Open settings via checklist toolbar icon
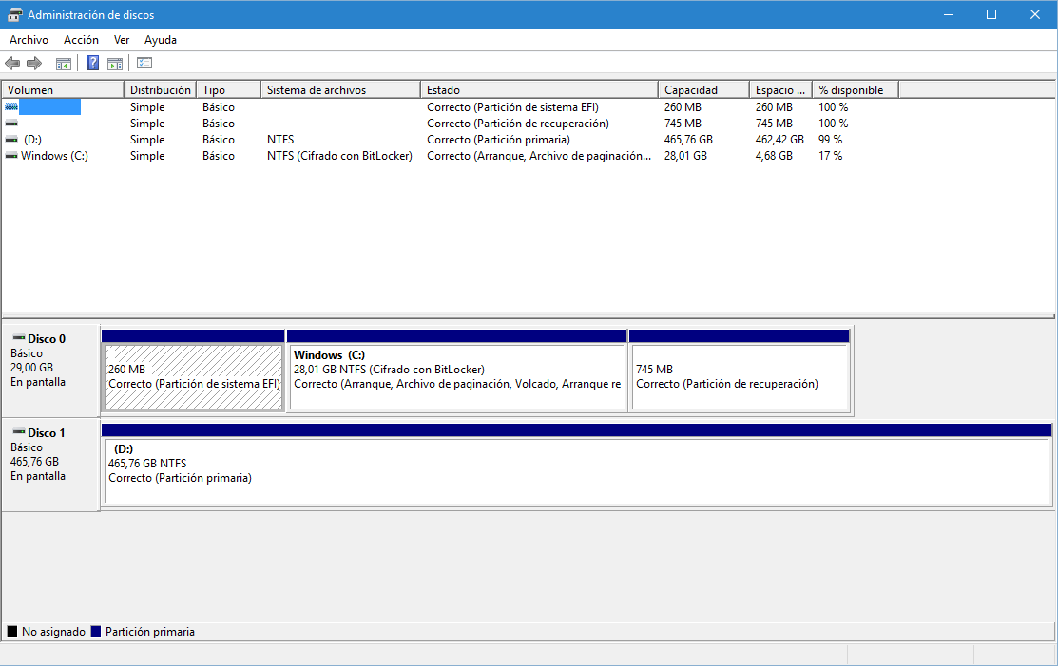The image size is (1058, 666). (144, 64)
